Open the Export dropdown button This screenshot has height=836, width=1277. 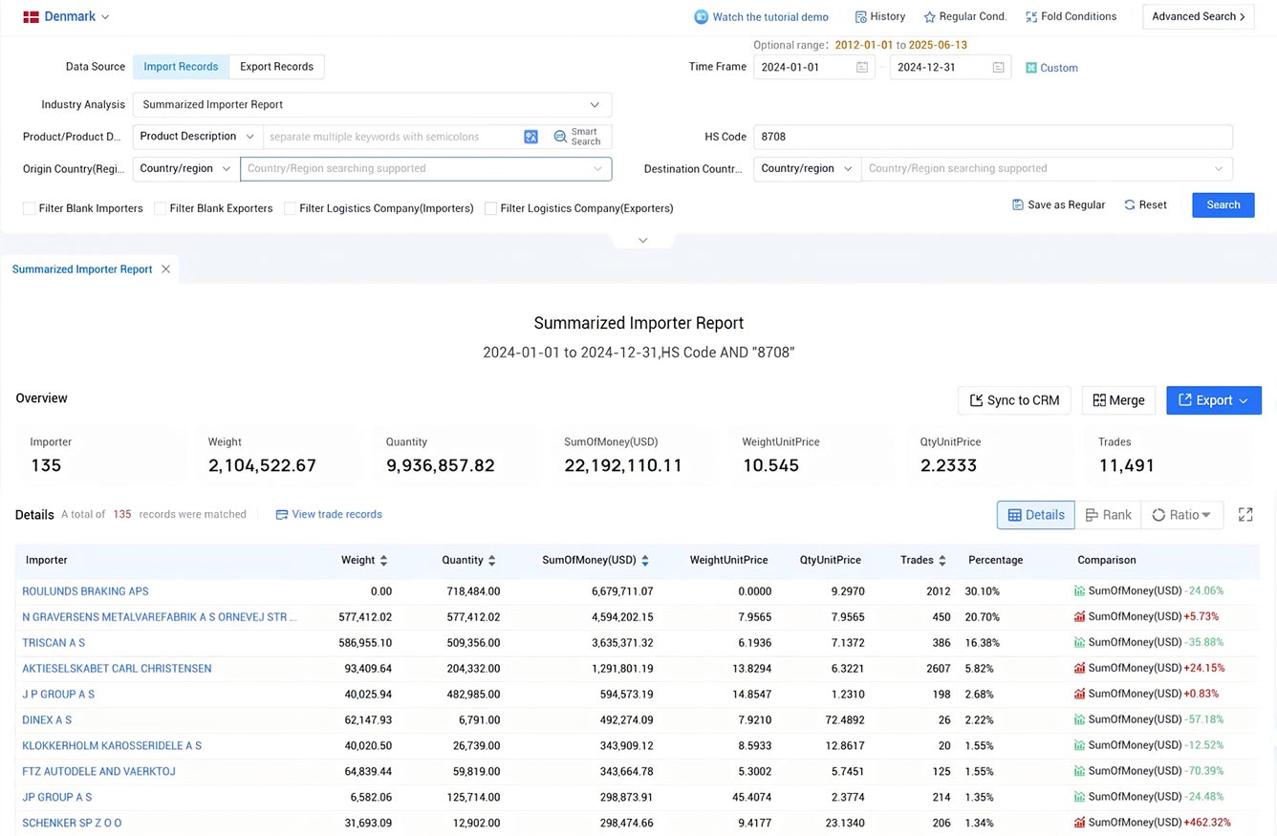[x=1214, y=400]
